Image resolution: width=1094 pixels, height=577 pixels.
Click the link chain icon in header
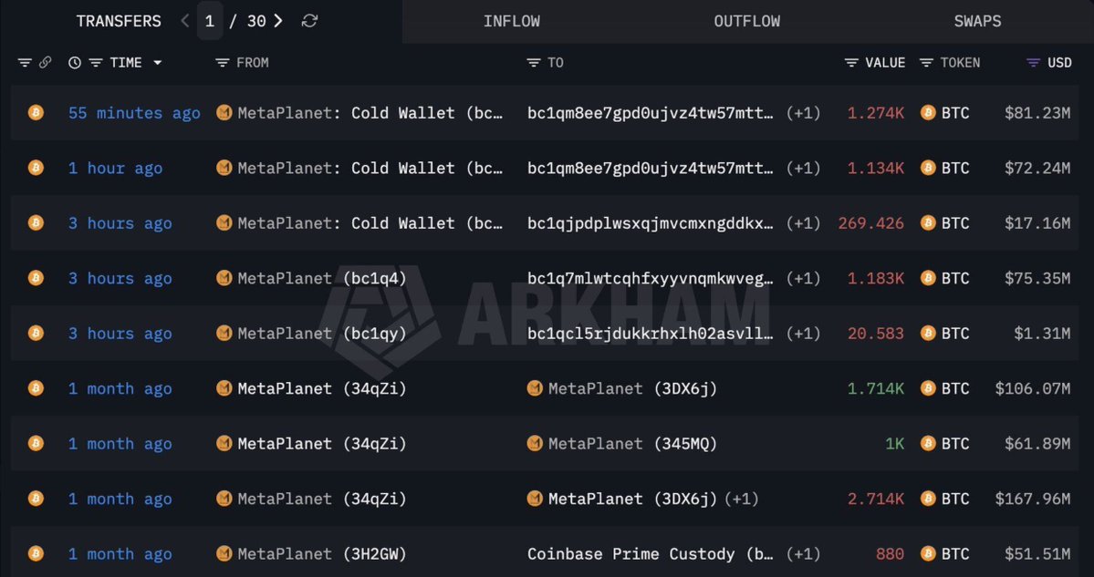tap(46, 63)
